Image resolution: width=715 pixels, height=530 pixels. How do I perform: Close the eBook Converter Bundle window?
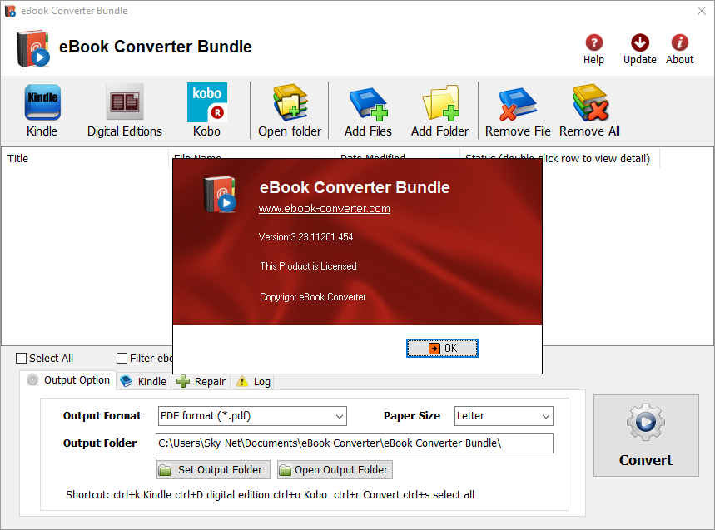click(x=702, y=11)
